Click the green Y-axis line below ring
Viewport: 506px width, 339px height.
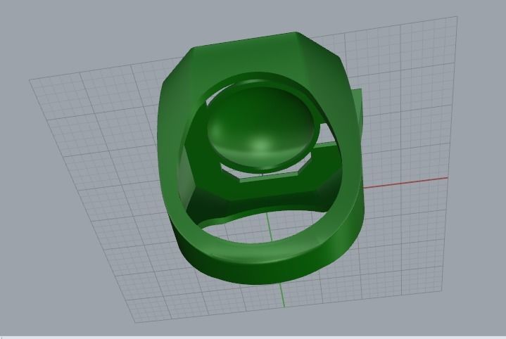pyautogui.click(x=283, y=296)
